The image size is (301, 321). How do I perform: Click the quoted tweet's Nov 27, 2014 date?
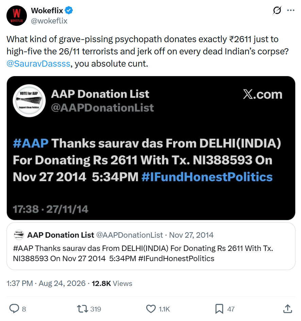click(191, 235)
